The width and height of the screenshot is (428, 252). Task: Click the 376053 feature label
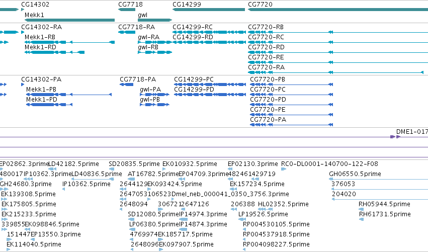click(x=343, y=184)
